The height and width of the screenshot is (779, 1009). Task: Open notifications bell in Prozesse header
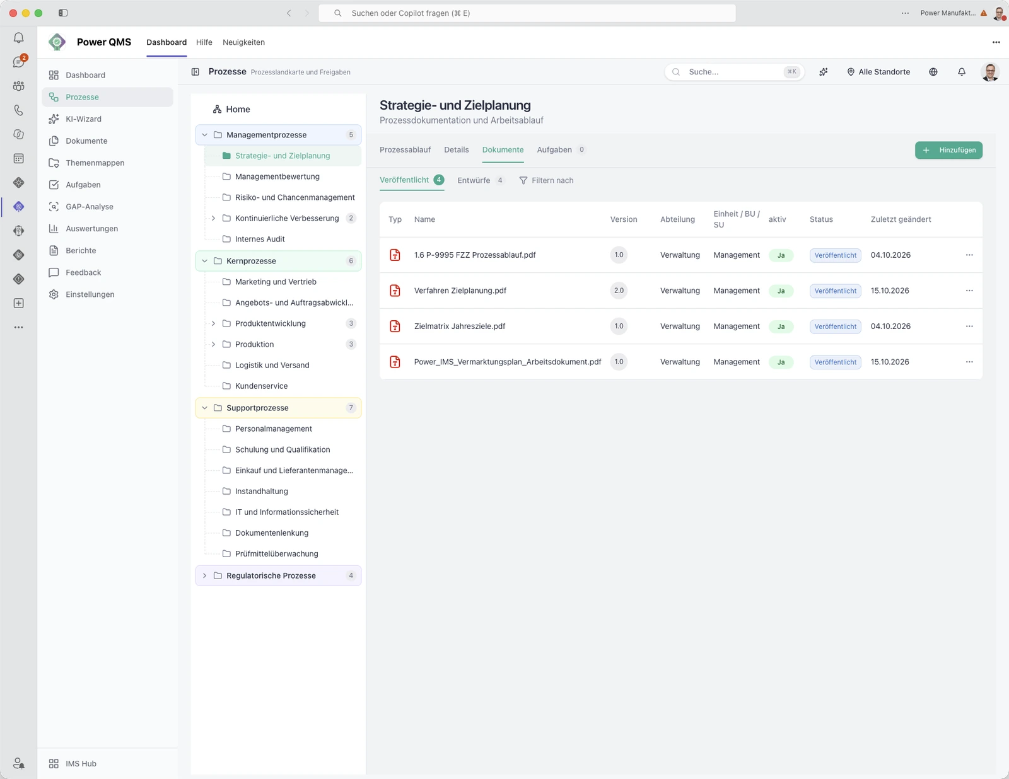[x=962, y=72]
